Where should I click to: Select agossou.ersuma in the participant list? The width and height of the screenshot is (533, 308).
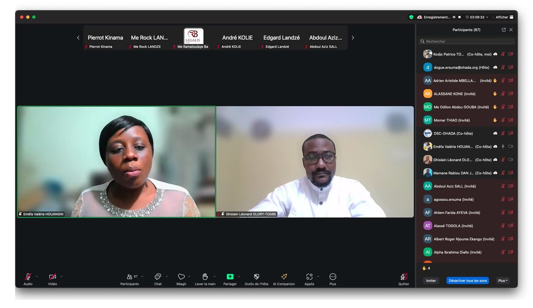(467, 199)
